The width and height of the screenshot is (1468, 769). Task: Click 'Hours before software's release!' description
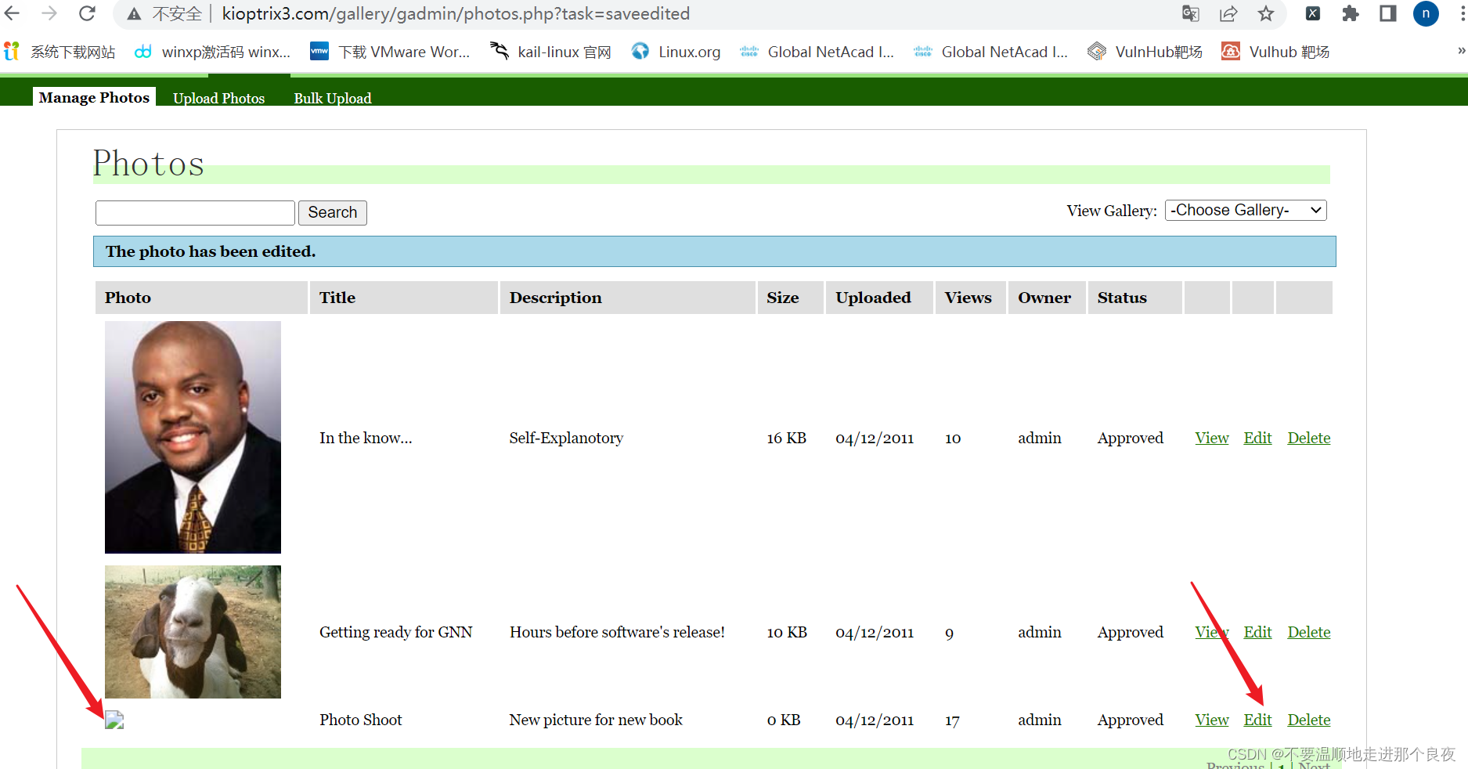617,632
